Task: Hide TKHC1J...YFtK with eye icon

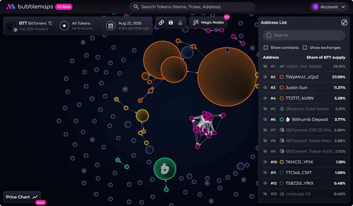Action: pyautogui.click(x=265, y=162)
